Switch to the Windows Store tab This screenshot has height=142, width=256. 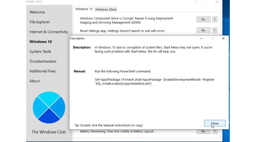(106, 9)
